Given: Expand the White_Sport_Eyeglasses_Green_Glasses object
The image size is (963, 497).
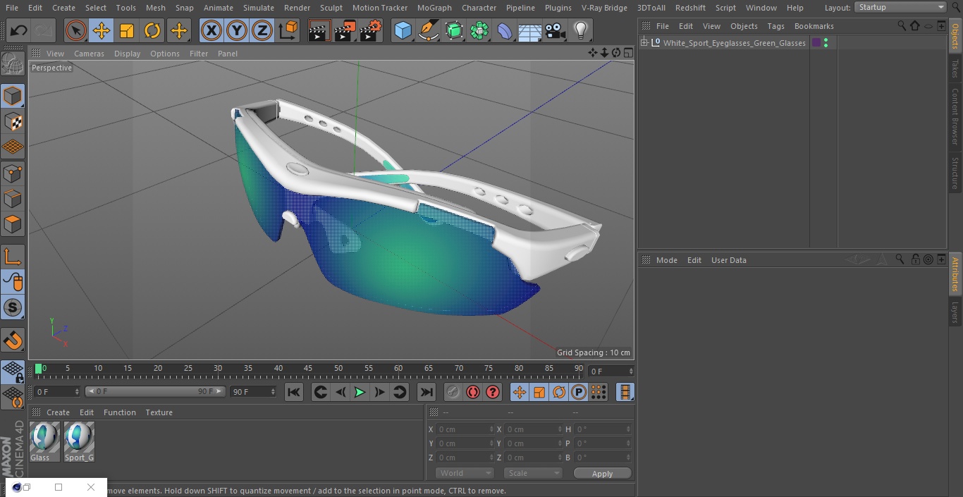Looking at the screenshot, I should click(x=644, y=43).
